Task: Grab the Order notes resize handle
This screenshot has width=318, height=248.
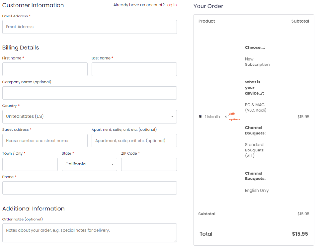Action: (x=175, y=241)
